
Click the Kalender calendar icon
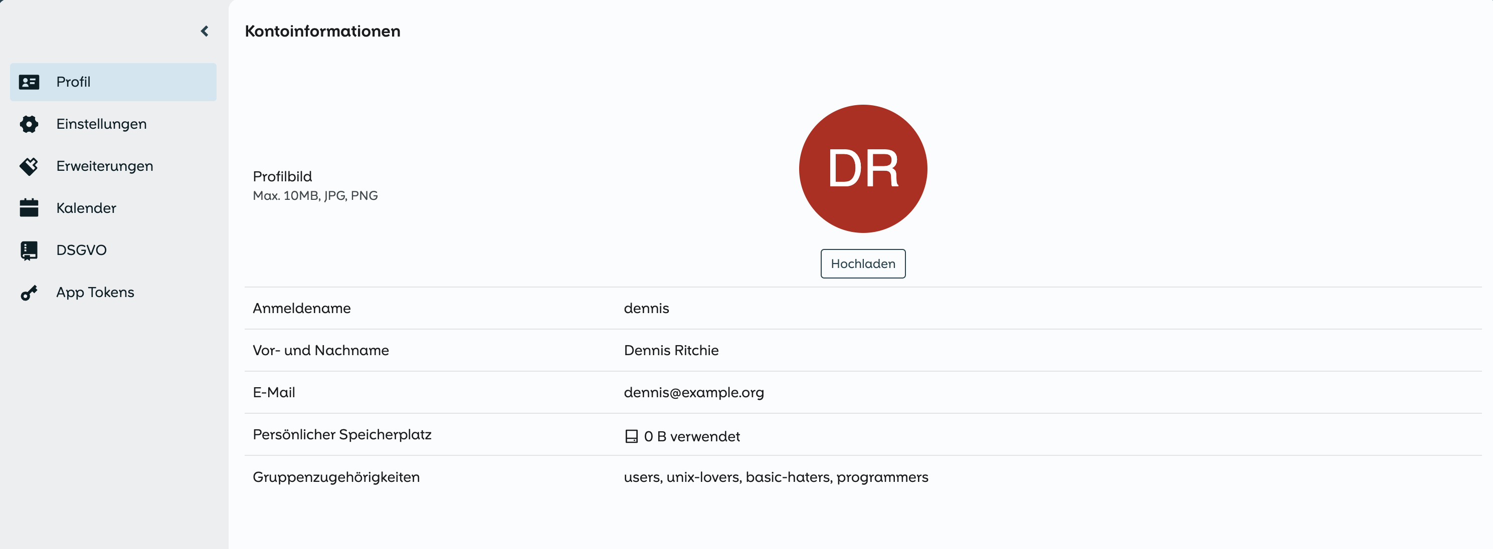point(29,208)
